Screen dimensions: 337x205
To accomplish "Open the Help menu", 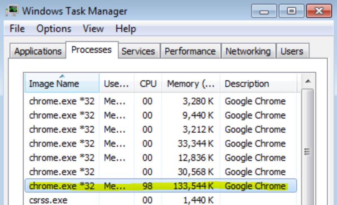I will click(x=126, y=30).
